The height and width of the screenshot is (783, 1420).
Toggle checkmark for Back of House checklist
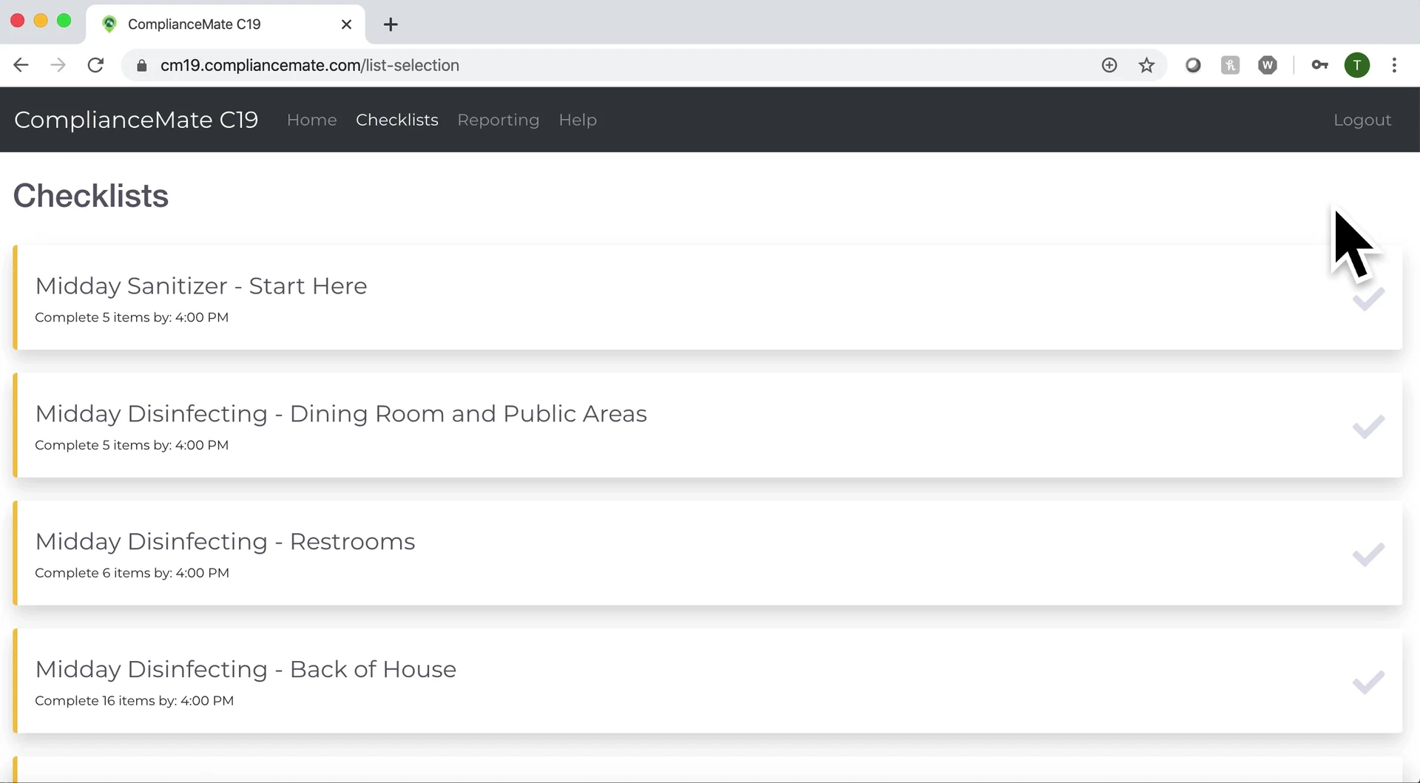[x=1368, y=682]
